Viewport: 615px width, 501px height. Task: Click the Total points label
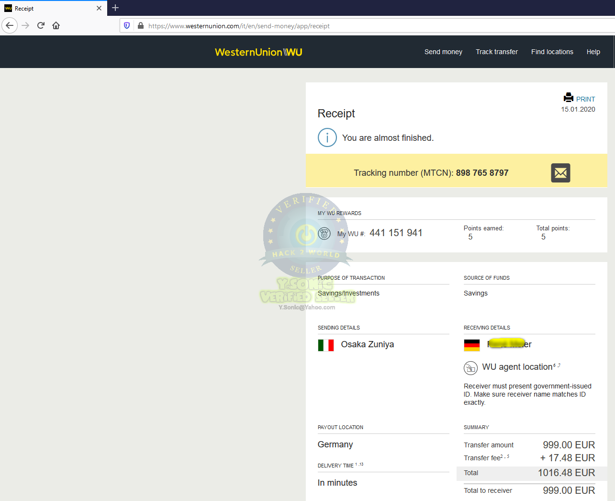[x=553, y=228]
